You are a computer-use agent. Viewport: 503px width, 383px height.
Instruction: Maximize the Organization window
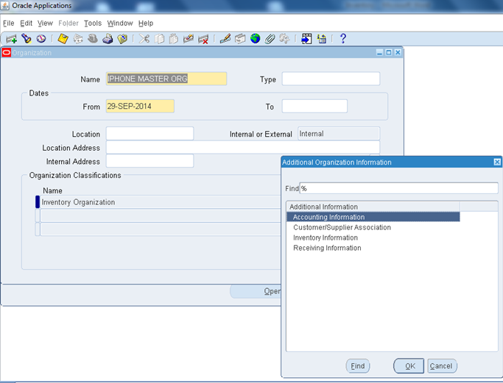[x=388, y=52]
